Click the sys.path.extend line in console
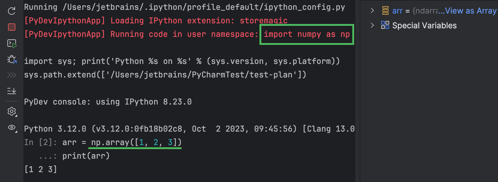The height and width of the screenshot is (182, 498). pyautogui.click(x=165, y=75)
